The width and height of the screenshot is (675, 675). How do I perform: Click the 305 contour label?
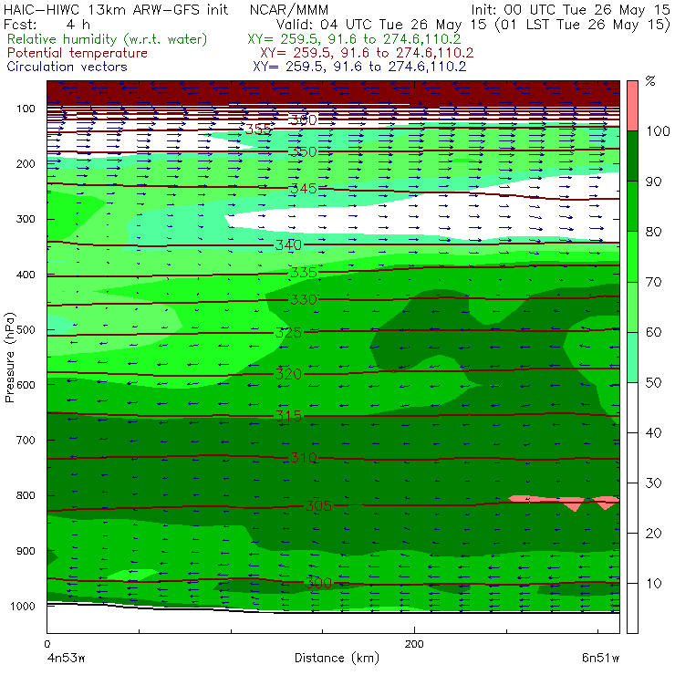point(318,505)
